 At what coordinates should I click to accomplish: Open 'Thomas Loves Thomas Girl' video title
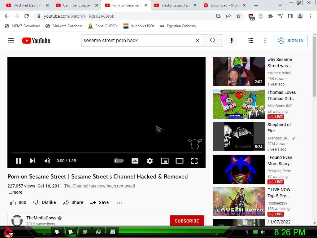(281, 95)
